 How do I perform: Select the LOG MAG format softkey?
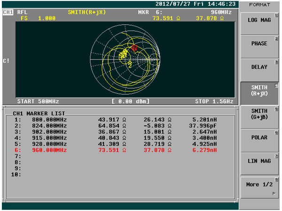pos(259,23)
